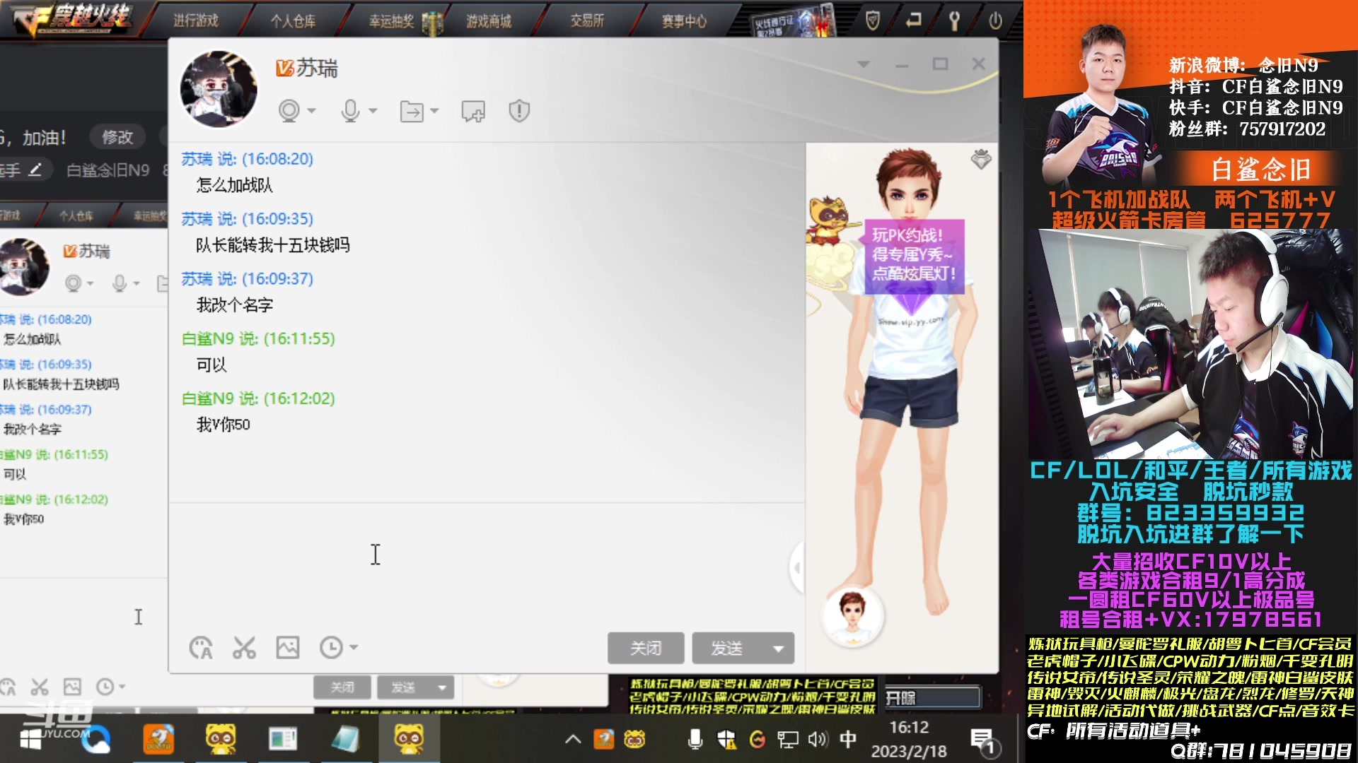Click the 修改 button in background
The height and width of the screenshot is (763, 1358).
[x=117, y=137]
